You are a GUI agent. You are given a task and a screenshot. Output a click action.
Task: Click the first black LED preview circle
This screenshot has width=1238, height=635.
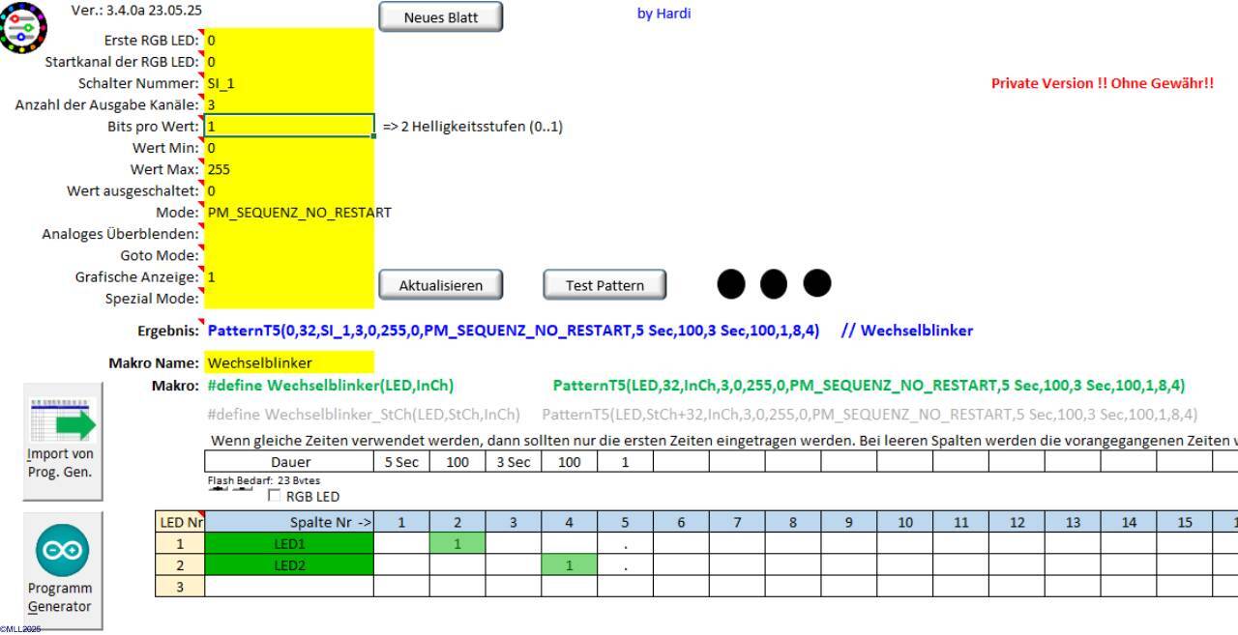tap(731, 284)
